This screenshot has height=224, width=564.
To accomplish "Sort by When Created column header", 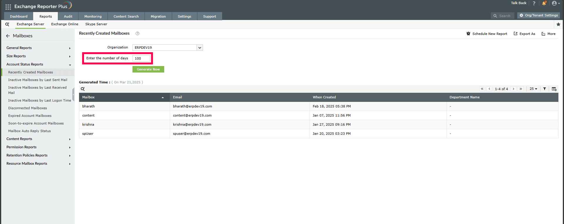I will tap(324, 97).
